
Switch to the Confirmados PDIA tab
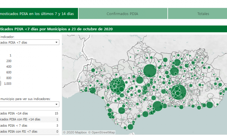click(x=122, y=14)
